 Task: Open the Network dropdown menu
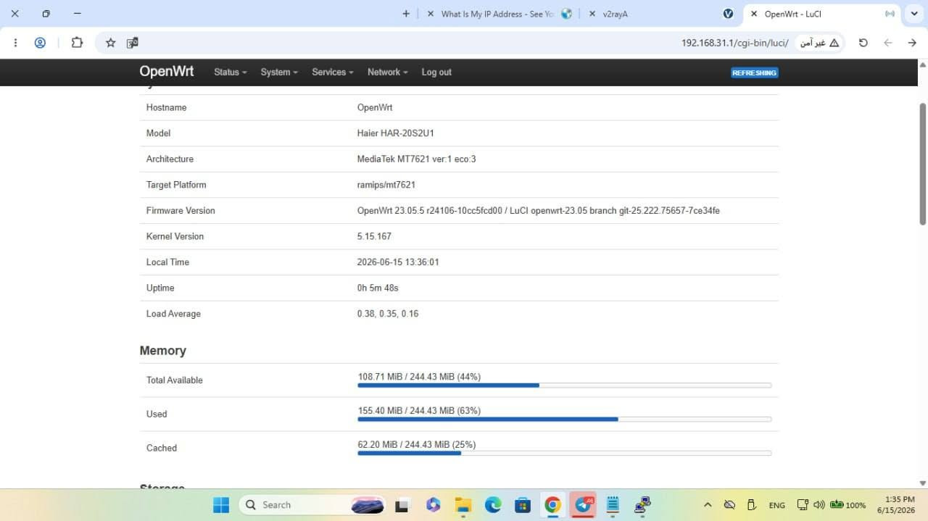pyautogui.click(x=388, y=72)
